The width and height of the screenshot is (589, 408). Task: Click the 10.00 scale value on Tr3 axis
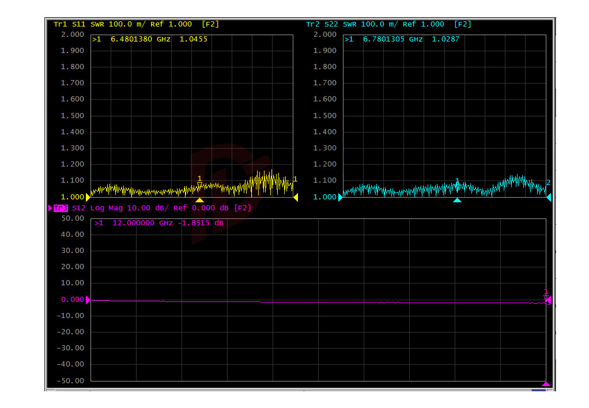tap(73, 283)
